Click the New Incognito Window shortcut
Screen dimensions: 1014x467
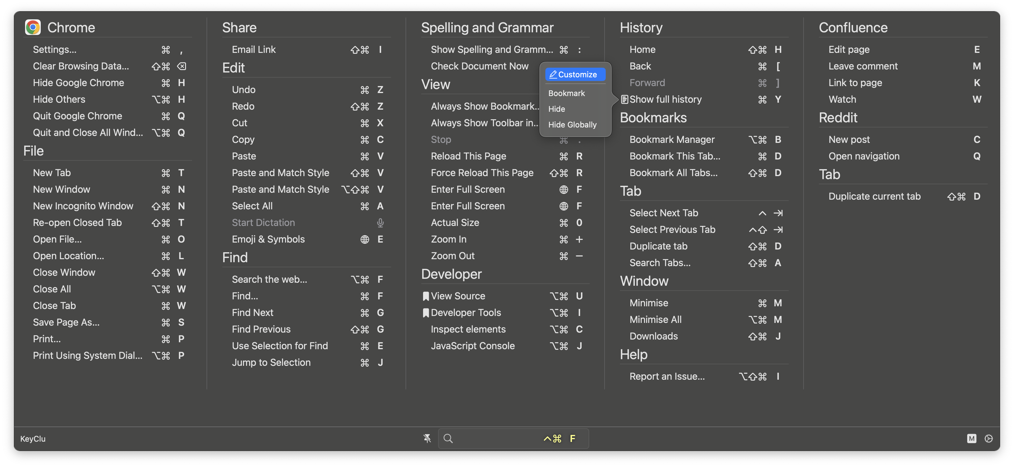click(x=83, y=206)
